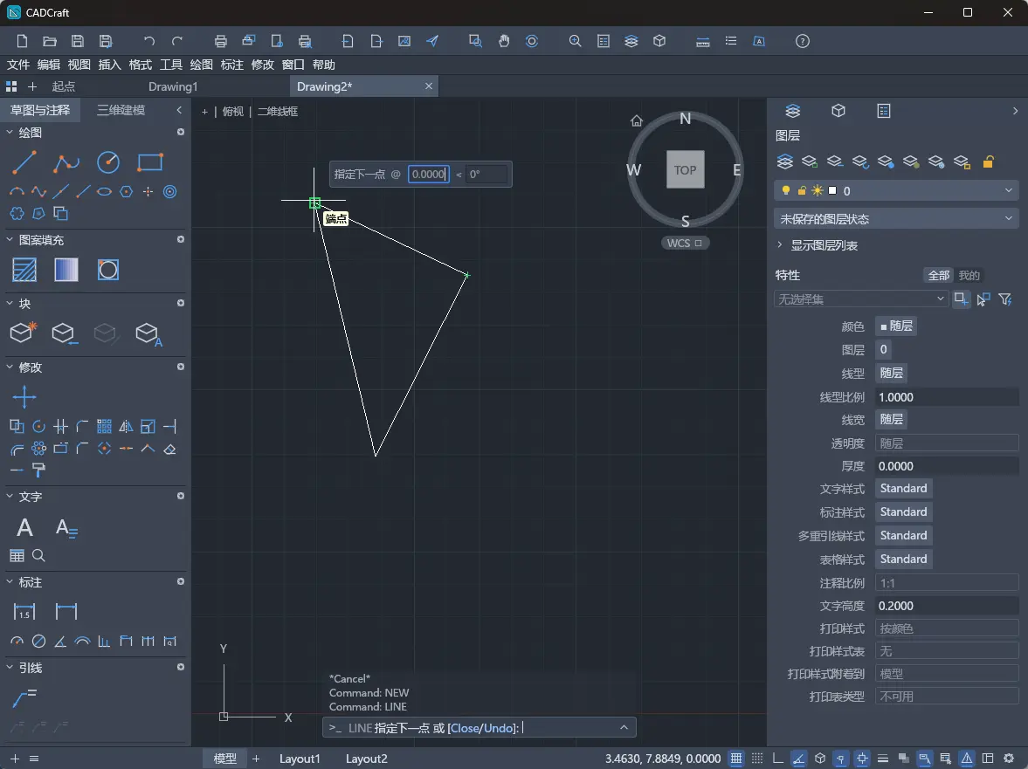The width and height of the screenshot is (1028, 769).
Task: Select the Gradient fill tool
Action: click(66, 270)
